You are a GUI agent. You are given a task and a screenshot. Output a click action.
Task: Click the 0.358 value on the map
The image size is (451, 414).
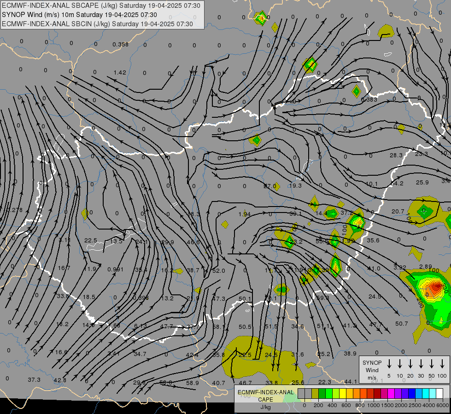point(120,44)
